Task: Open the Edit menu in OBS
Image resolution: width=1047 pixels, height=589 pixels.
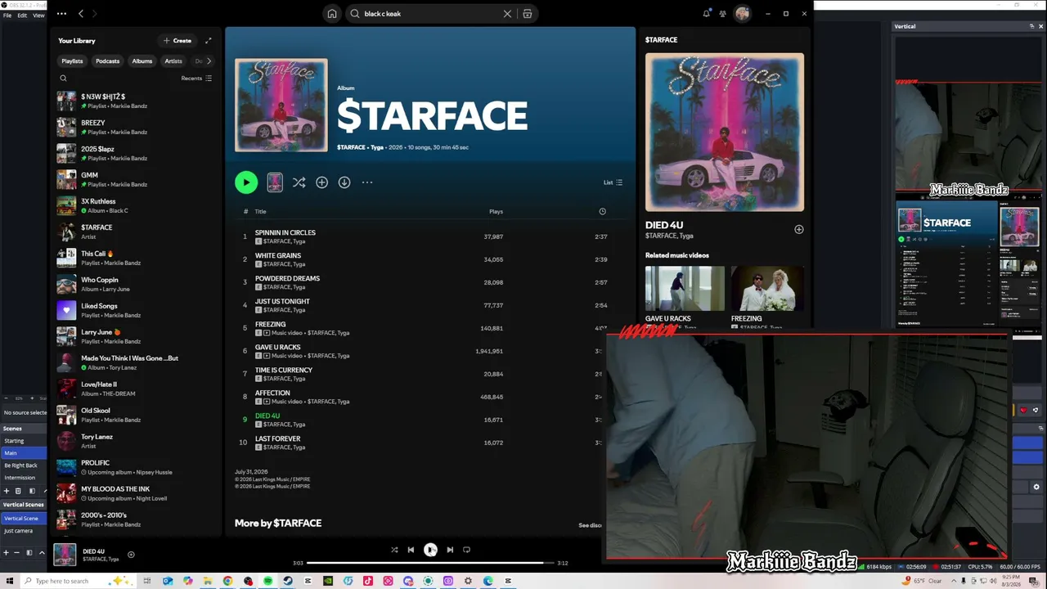Action: (22, 16)
